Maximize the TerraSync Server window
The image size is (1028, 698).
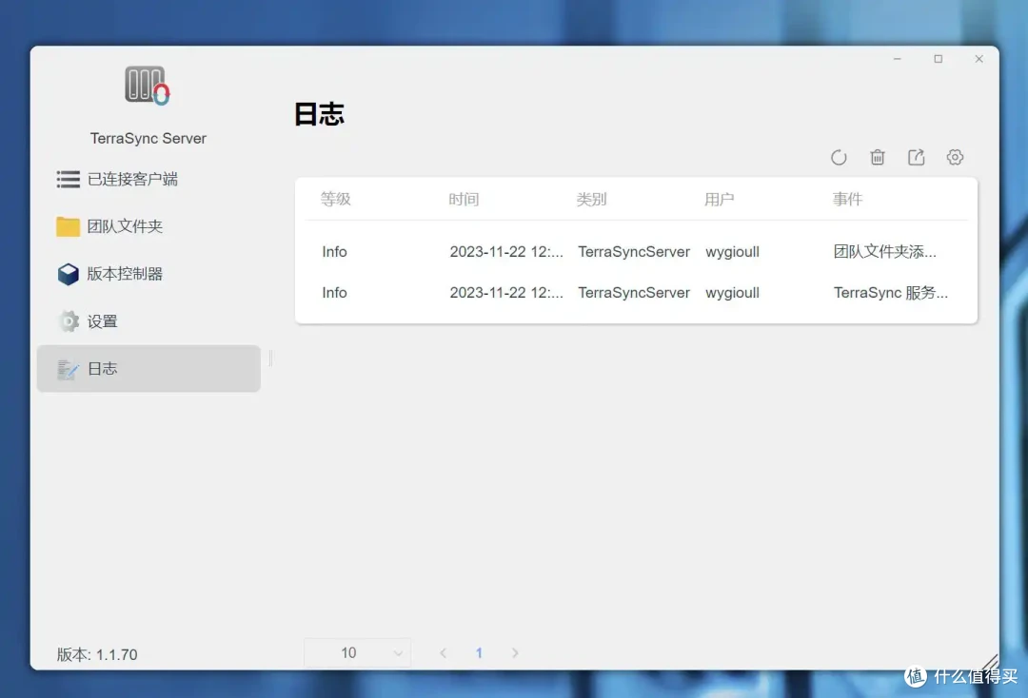[939, 59]
